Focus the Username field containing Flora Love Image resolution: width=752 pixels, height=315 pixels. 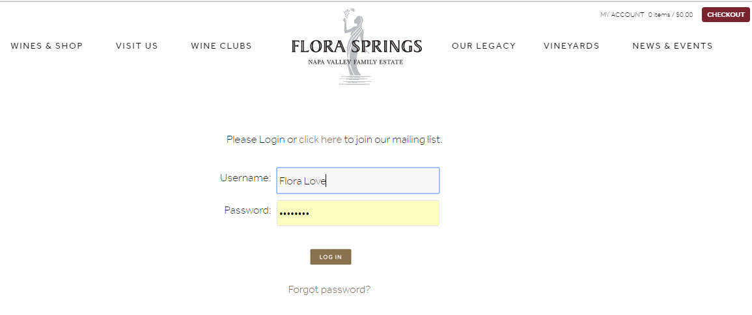pyautogui.click(x=358, y=181)
